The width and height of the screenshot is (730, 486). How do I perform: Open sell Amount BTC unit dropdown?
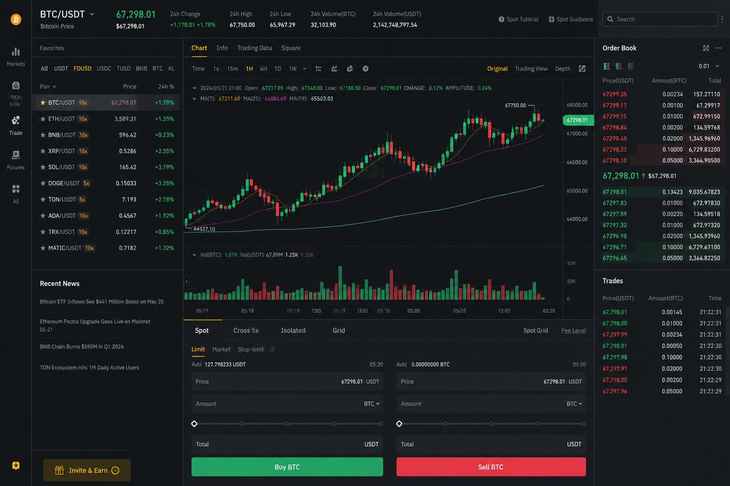[x=574, y=403]
